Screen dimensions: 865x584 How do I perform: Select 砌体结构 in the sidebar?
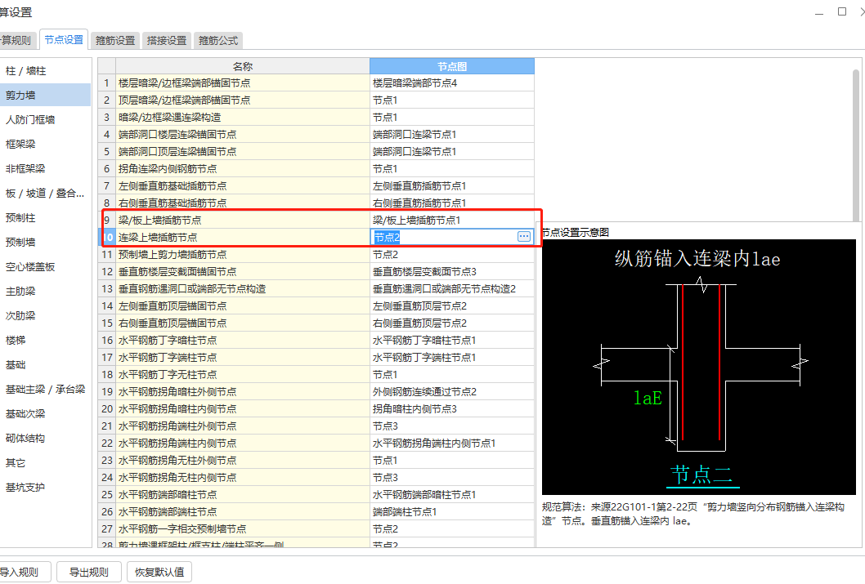coord(45,438)
